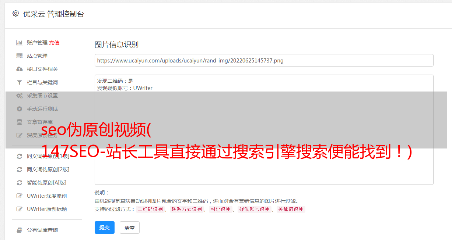This screenshot has width=452, height=240.
Task: Click the bar chart icon for 账户管理
Action: pyautogui.click(x=20, y=43)
